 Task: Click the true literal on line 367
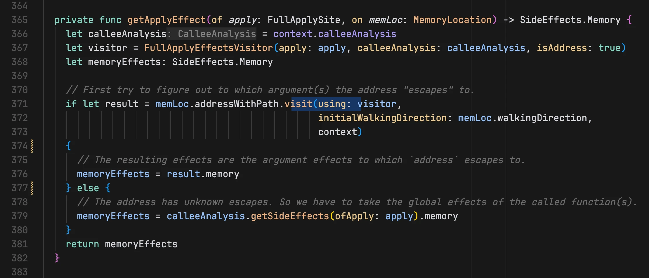[x=610, y=48]
